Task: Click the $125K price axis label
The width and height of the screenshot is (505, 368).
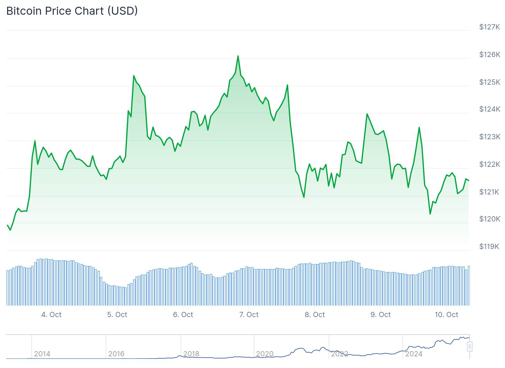Action: (x=490, y=82)
